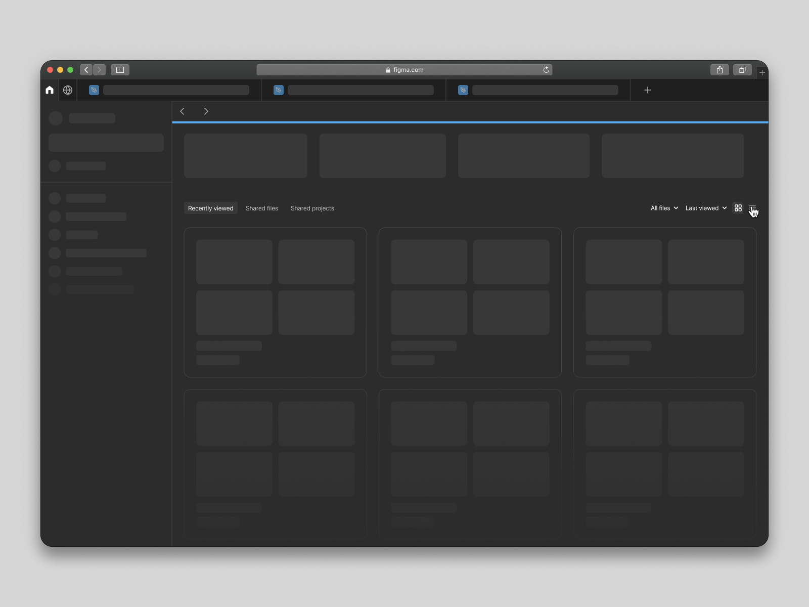Open the All files filter dropdown

[x=664, y=208]
